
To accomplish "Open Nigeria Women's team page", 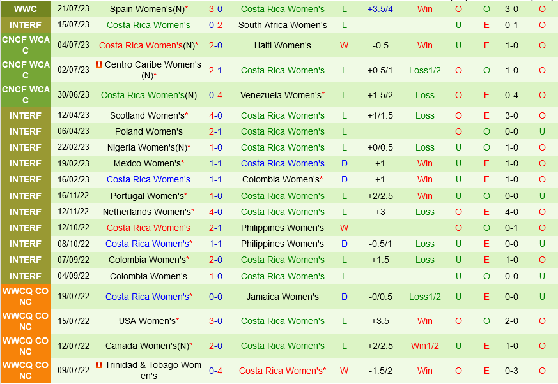I will pos(147,147).
